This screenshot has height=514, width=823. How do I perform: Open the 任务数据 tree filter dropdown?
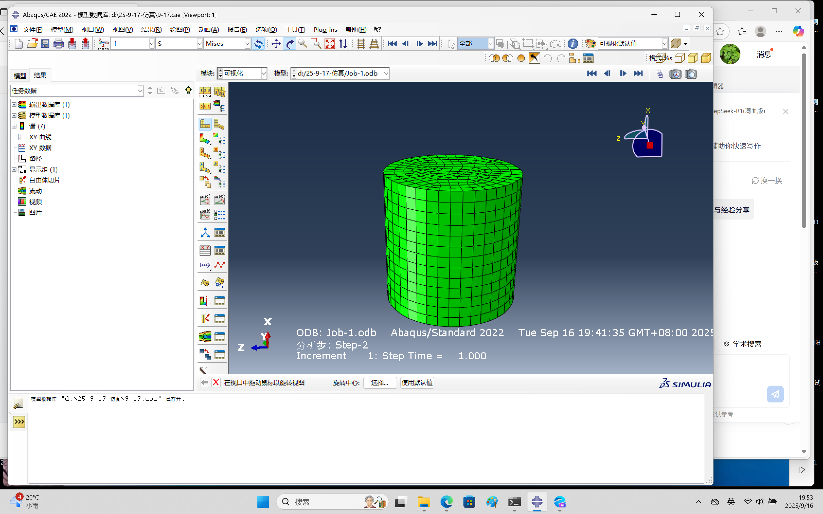click(140, 91)
